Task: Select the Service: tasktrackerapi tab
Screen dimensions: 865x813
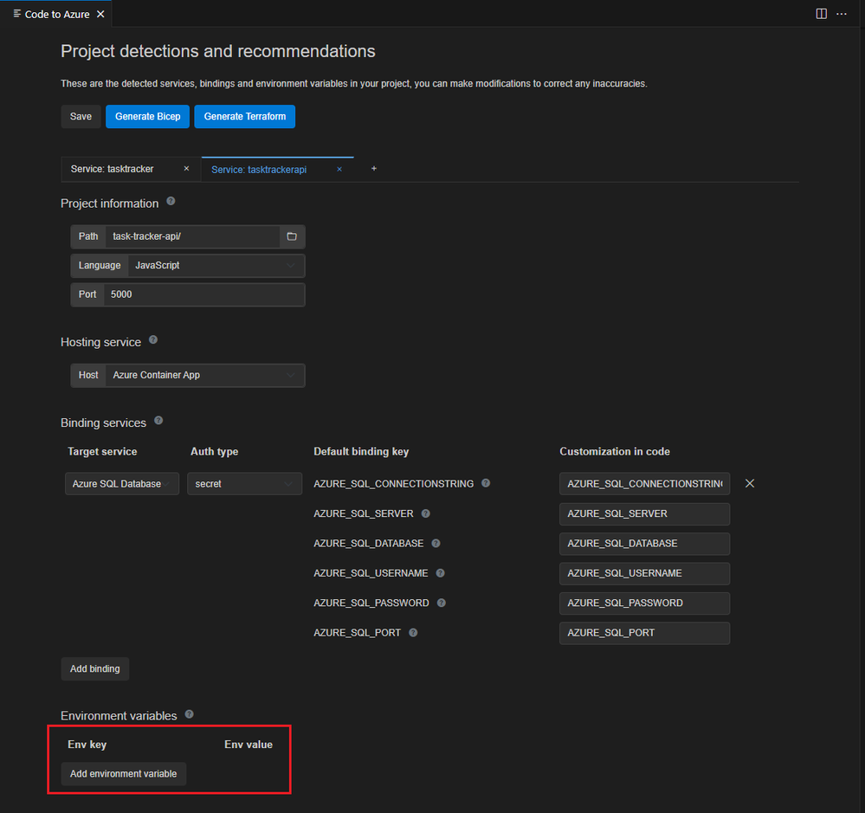Action: pyautogui.click(x=259, y=170)
